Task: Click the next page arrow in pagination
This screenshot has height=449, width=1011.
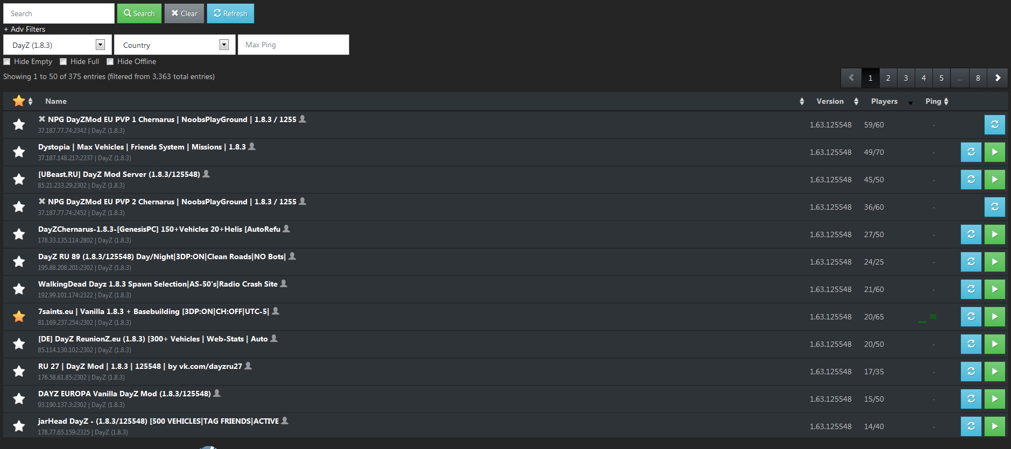Action: [998, 78]
